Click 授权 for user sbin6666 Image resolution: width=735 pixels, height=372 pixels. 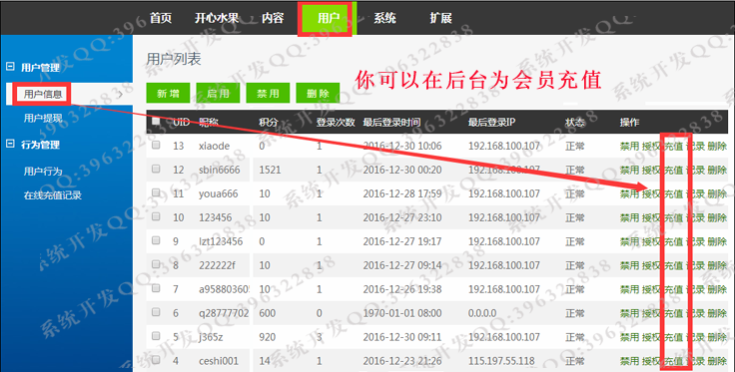(x=651, y=170)
